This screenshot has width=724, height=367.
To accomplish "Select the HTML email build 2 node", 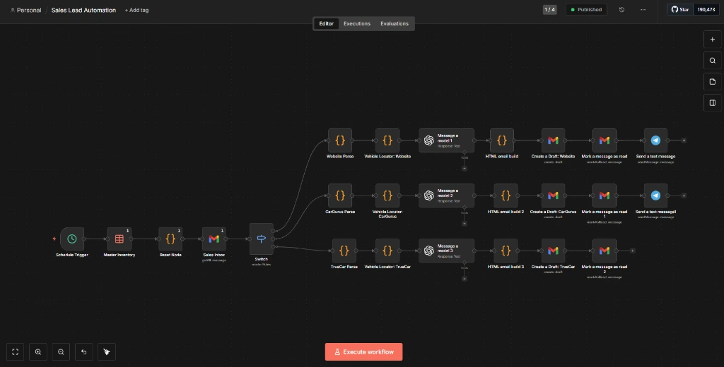I will coord(506,195).
